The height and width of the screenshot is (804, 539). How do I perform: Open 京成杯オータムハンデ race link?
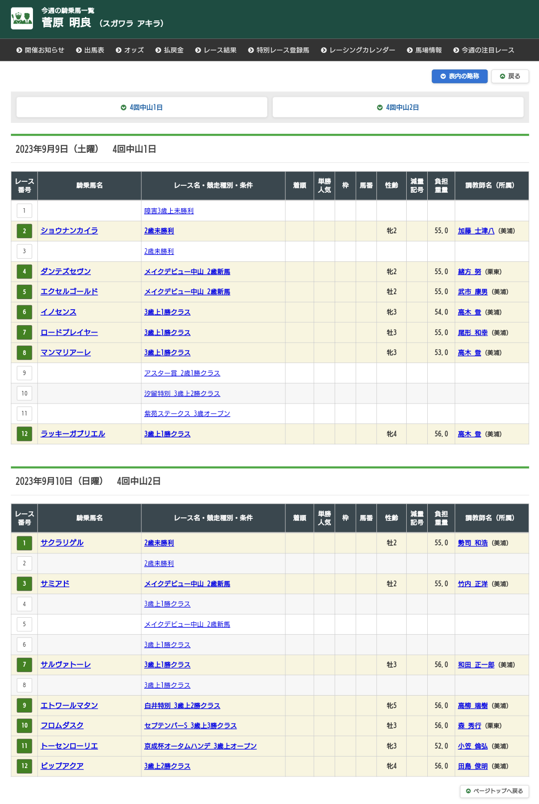[x=201, y=746]
